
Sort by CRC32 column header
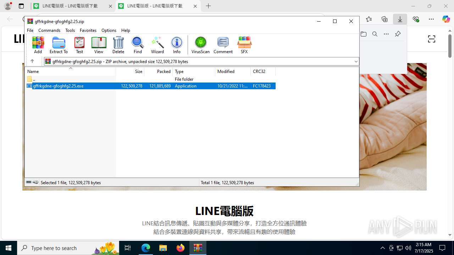[263, 72]
